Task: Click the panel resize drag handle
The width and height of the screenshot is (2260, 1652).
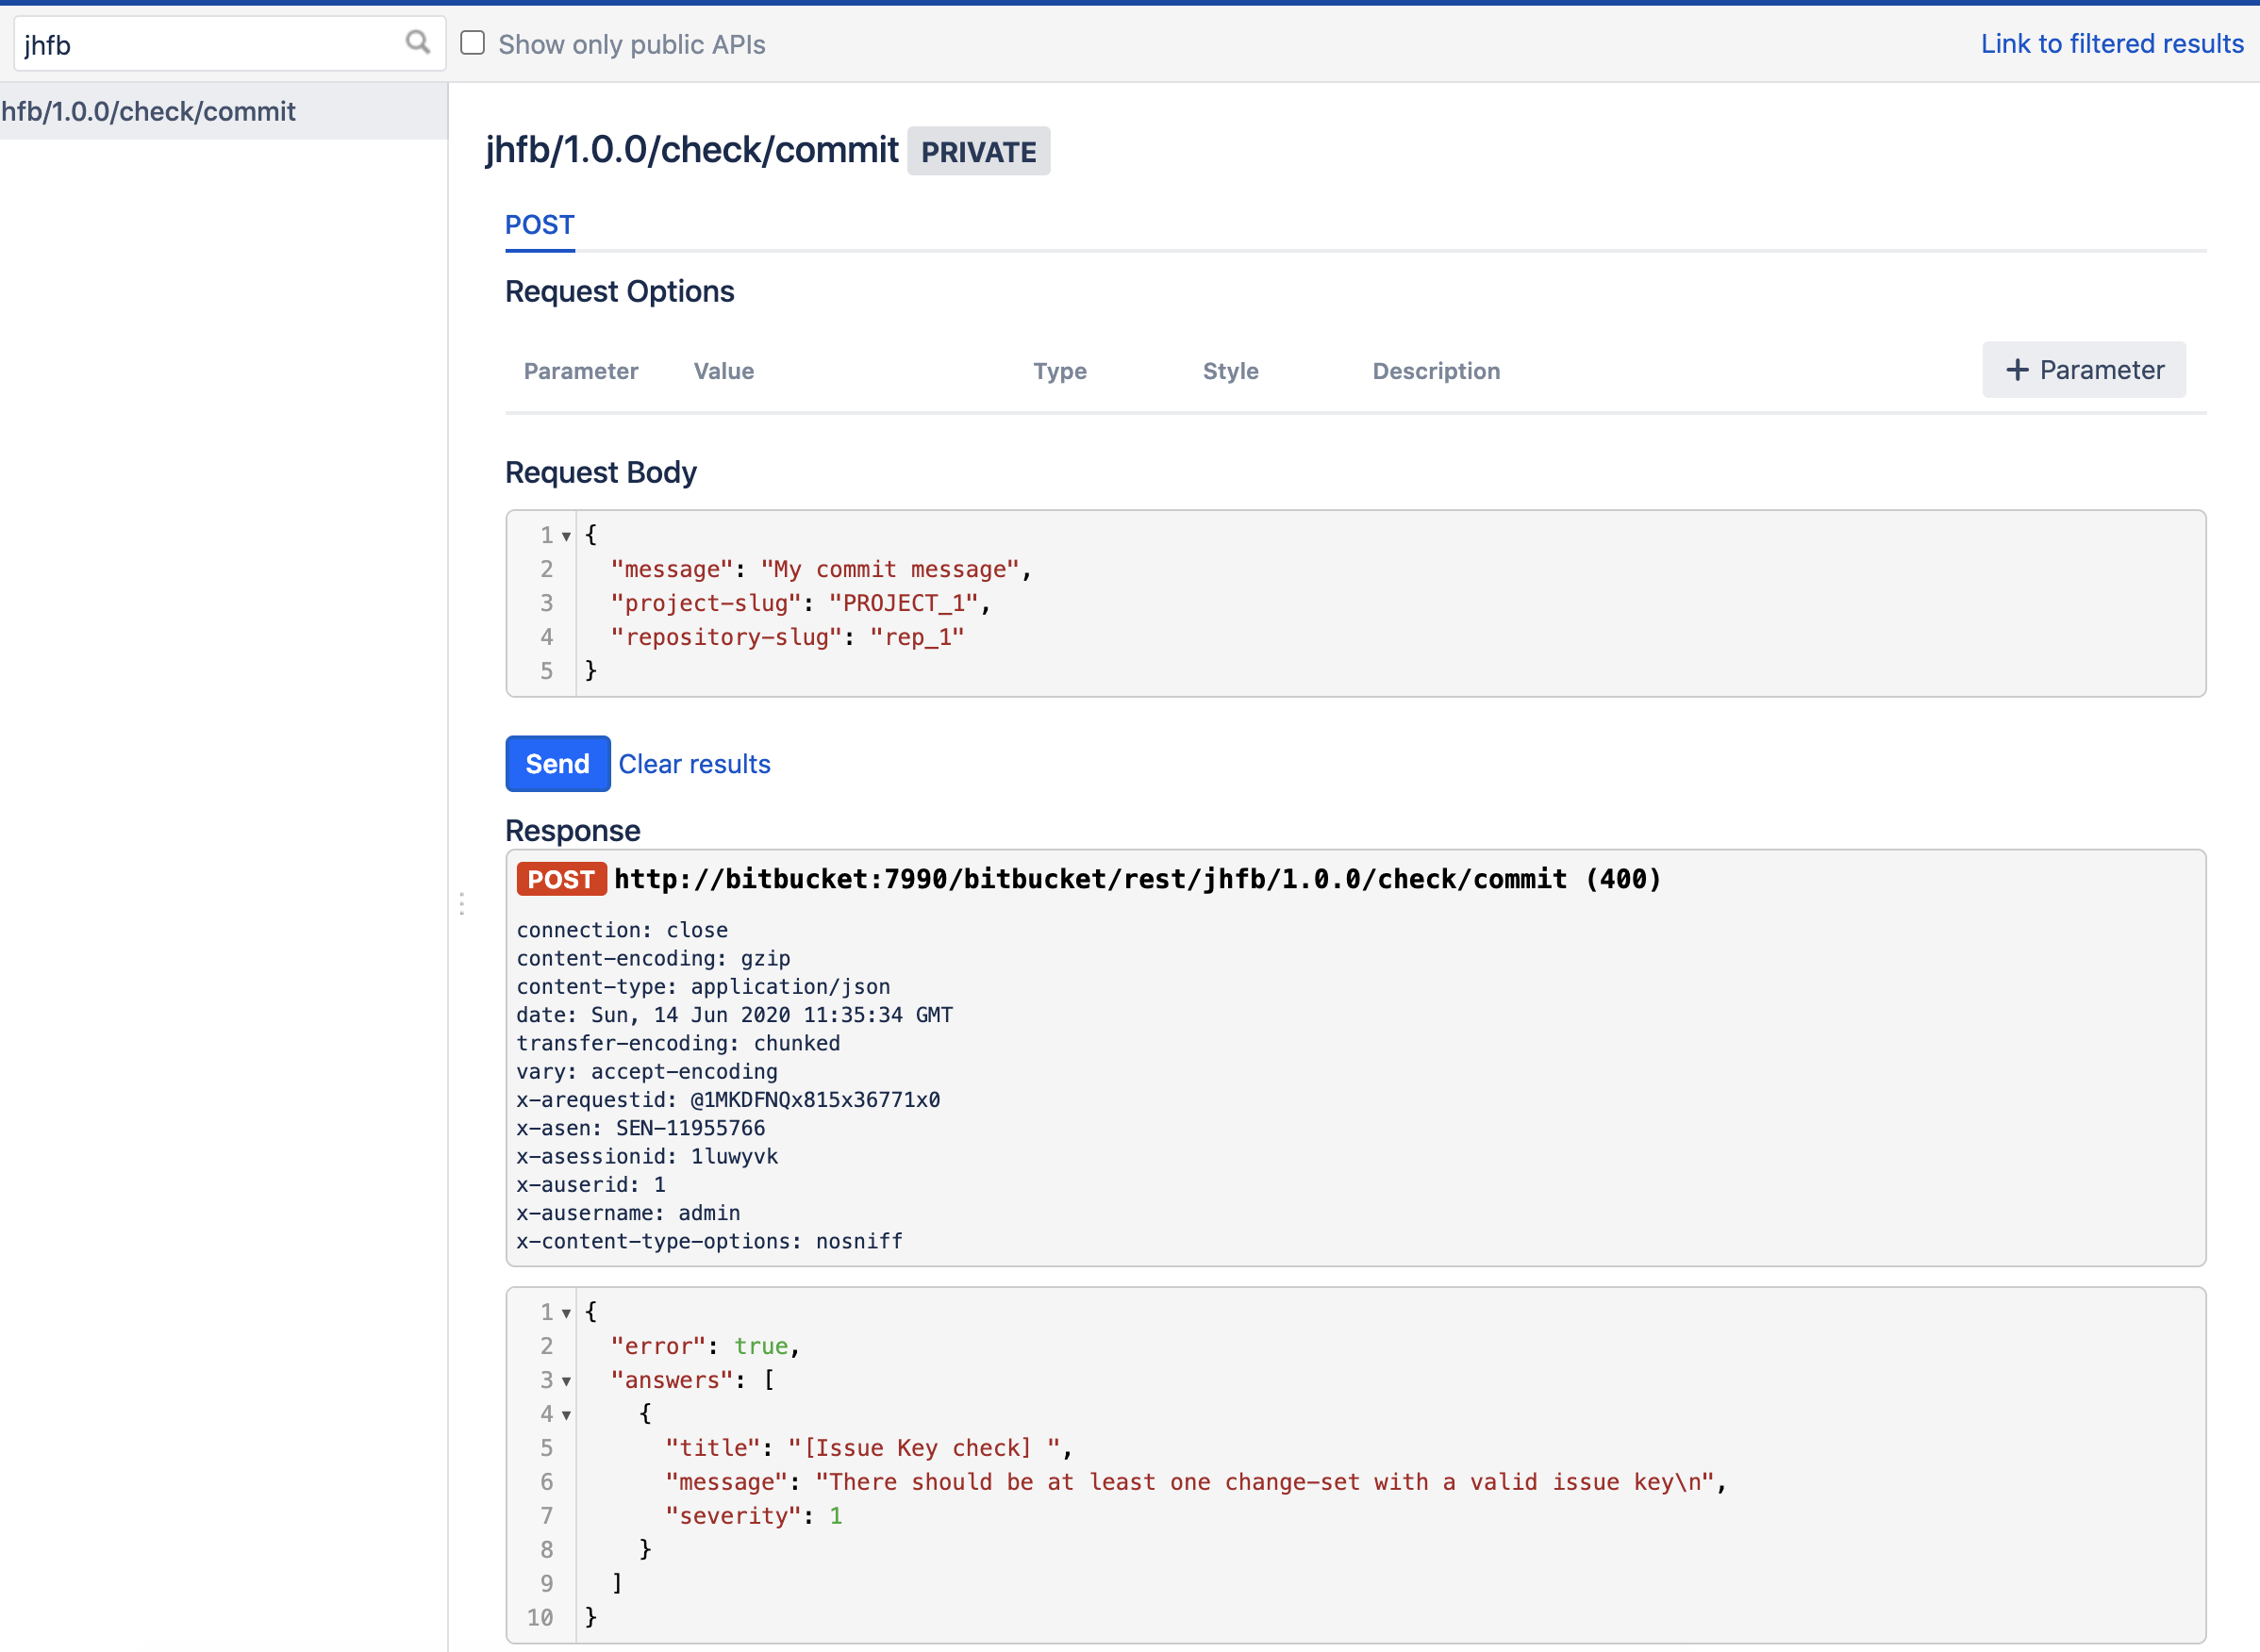Action: coord(461,904)
